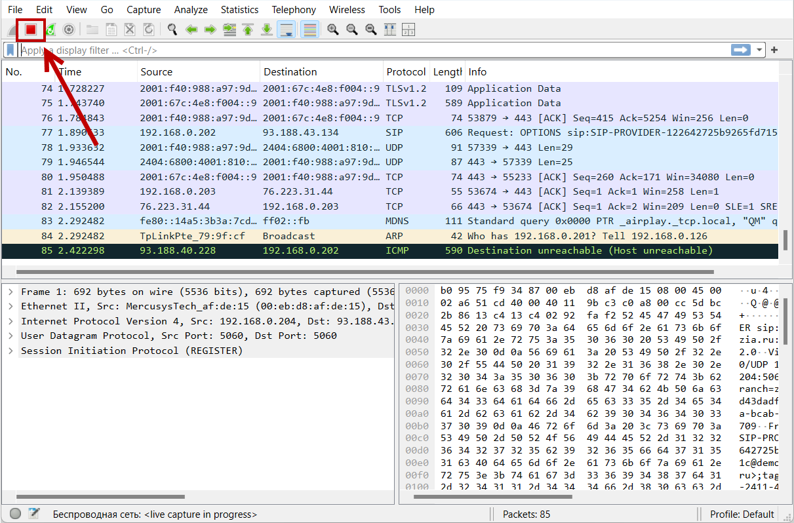794x523 pixels.
Task: Open the Telephony menu
Action: [294, 10]
